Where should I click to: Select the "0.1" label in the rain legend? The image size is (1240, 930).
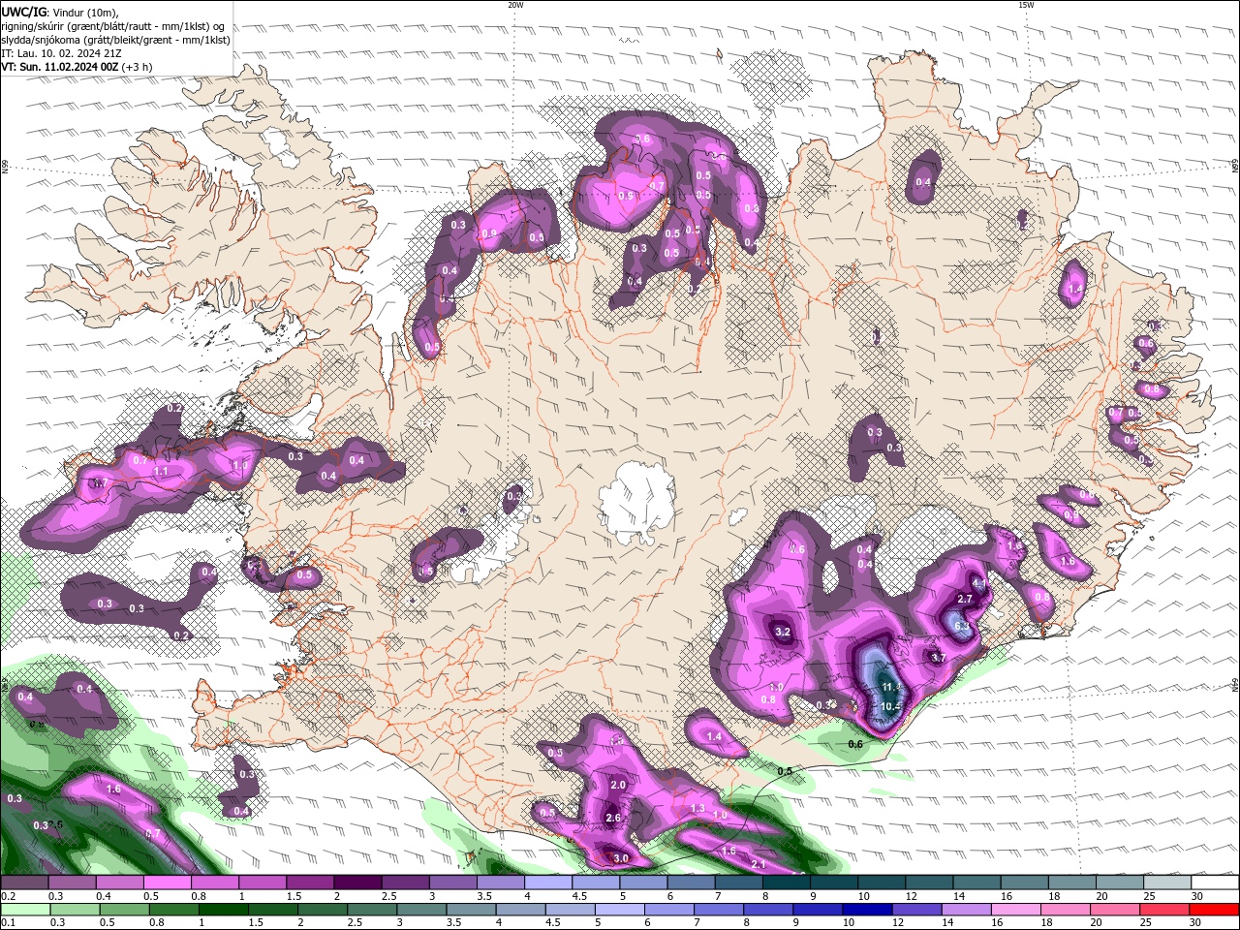[8, 923]
